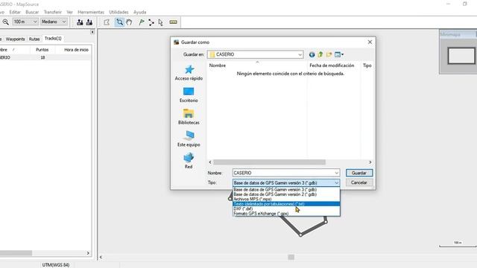Open the Buscar menu

pos(32,12)
